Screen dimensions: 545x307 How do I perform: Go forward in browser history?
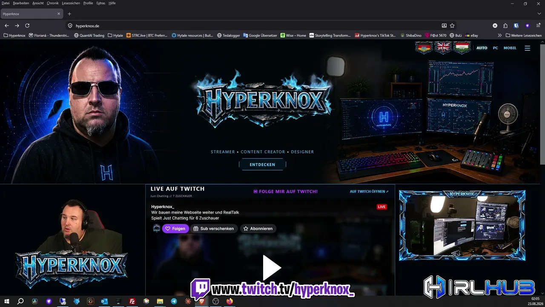tap(17, 26)
